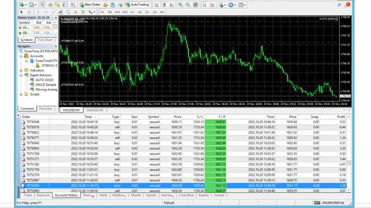371x208 pixels.
Task: Switch to M15 timeframe
Action: pyautogui.click(x=117, y=12)
